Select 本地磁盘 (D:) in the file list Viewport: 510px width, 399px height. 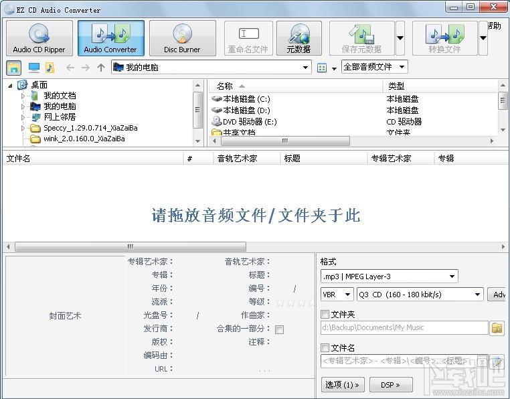(246, 110)
